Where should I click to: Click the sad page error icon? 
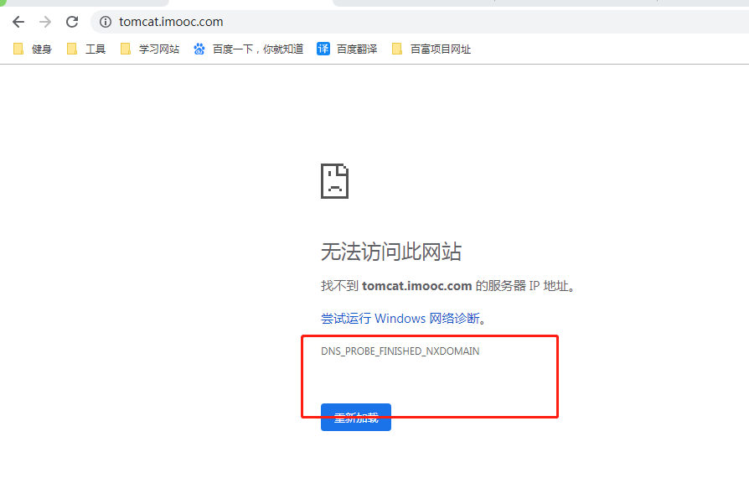335,180
